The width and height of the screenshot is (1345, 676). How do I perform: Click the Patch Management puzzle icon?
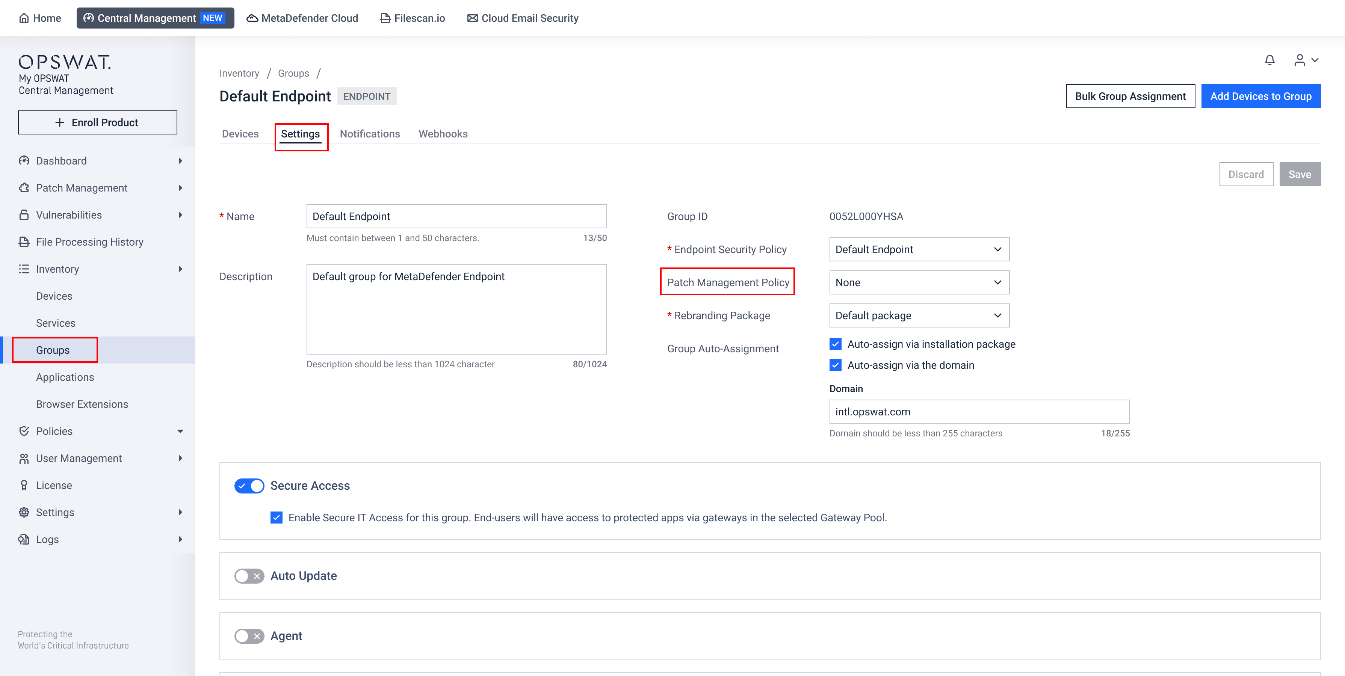point(24,188)
